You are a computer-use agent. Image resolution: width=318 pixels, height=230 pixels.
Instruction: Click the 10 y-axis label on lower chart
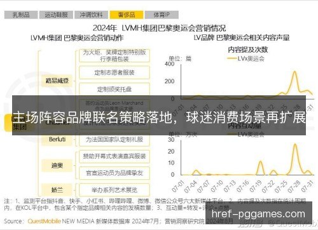(171, 163)
